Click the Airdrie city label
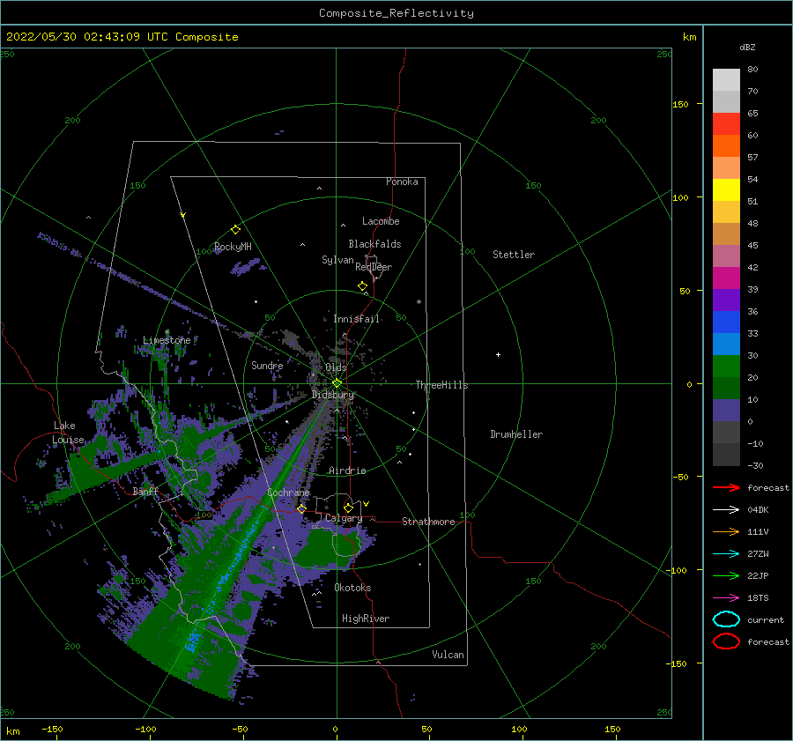The width and height of the screenshot is (793, 741). click(347, 471)
